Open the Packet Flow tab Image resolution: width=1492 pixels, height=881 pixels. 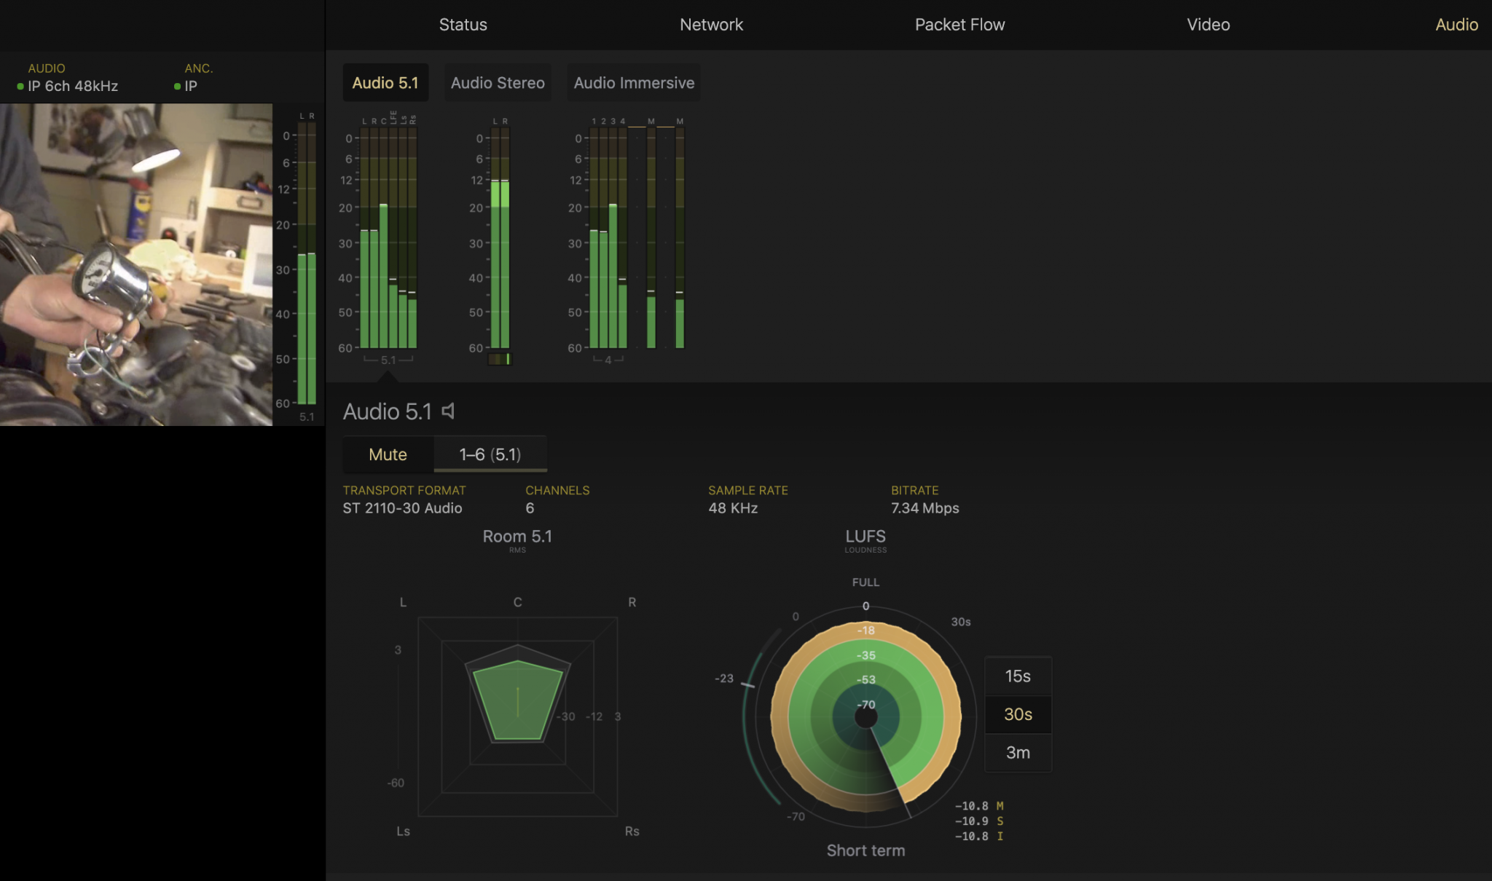(960, 24)
